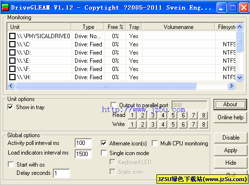Click the scroll up arrow of drive list
250x185 pixels.
pyautogui.click(x=240, y=27)
